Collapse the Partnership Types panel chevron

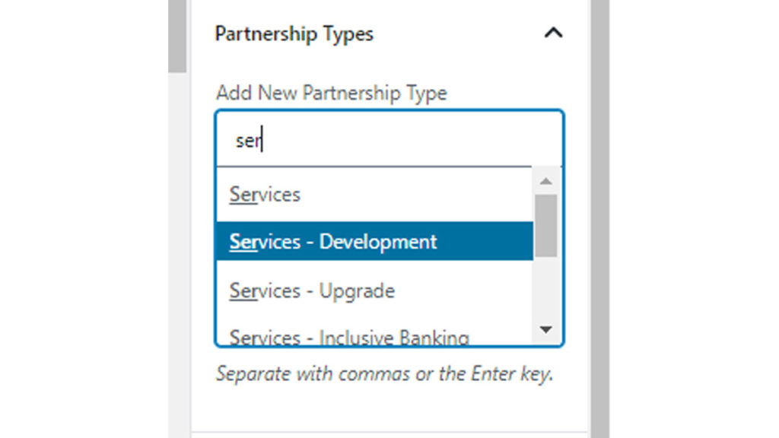554,33
